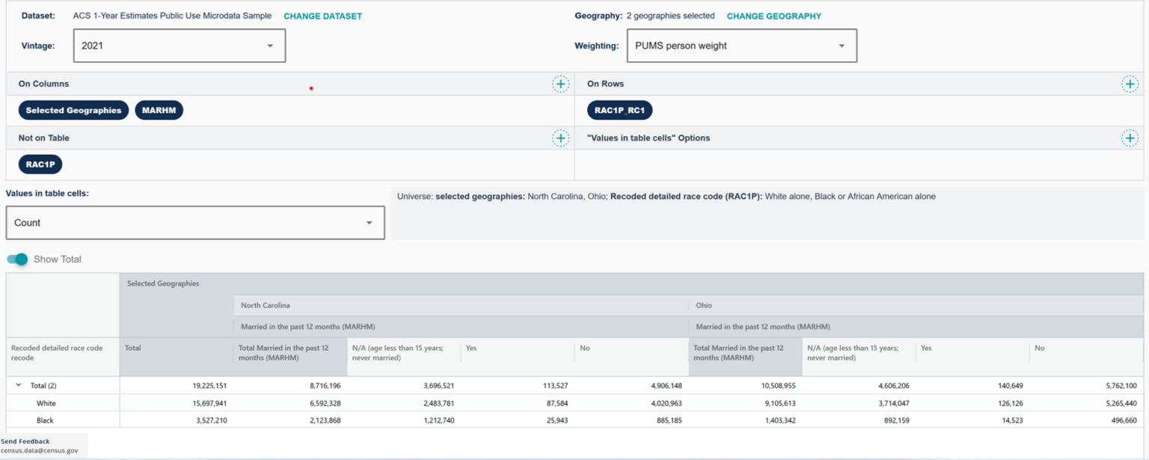The image size is (1149, 460).
Task: Select the MARHM variable pill
Action: click(159, 110)
